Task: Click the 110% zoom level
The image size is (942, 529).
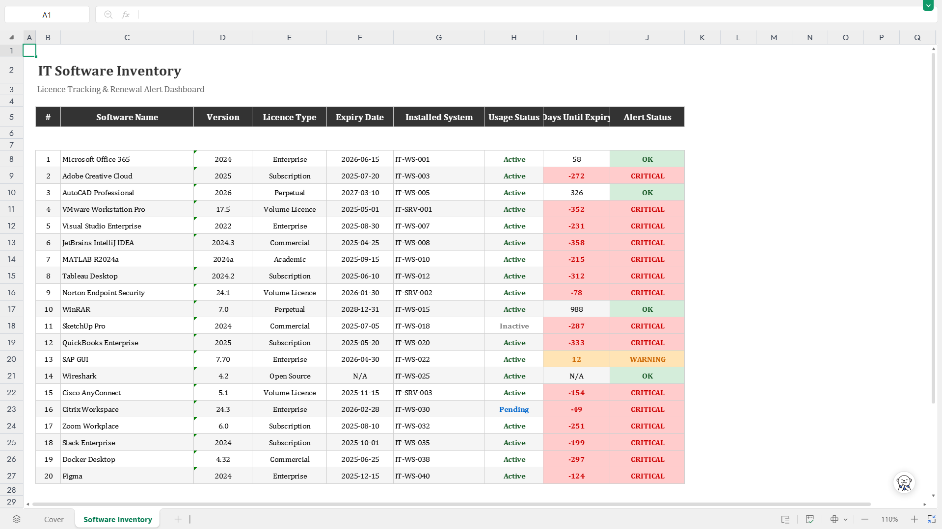Action: (889, 519)
